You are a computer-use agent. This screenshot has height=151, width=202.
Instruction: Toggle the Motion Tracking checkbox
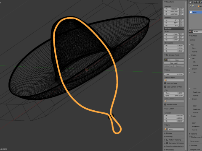click(167, 140)
